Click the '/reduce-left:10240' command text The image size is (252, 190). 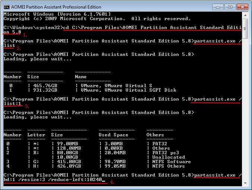click(x=75, y=180)
